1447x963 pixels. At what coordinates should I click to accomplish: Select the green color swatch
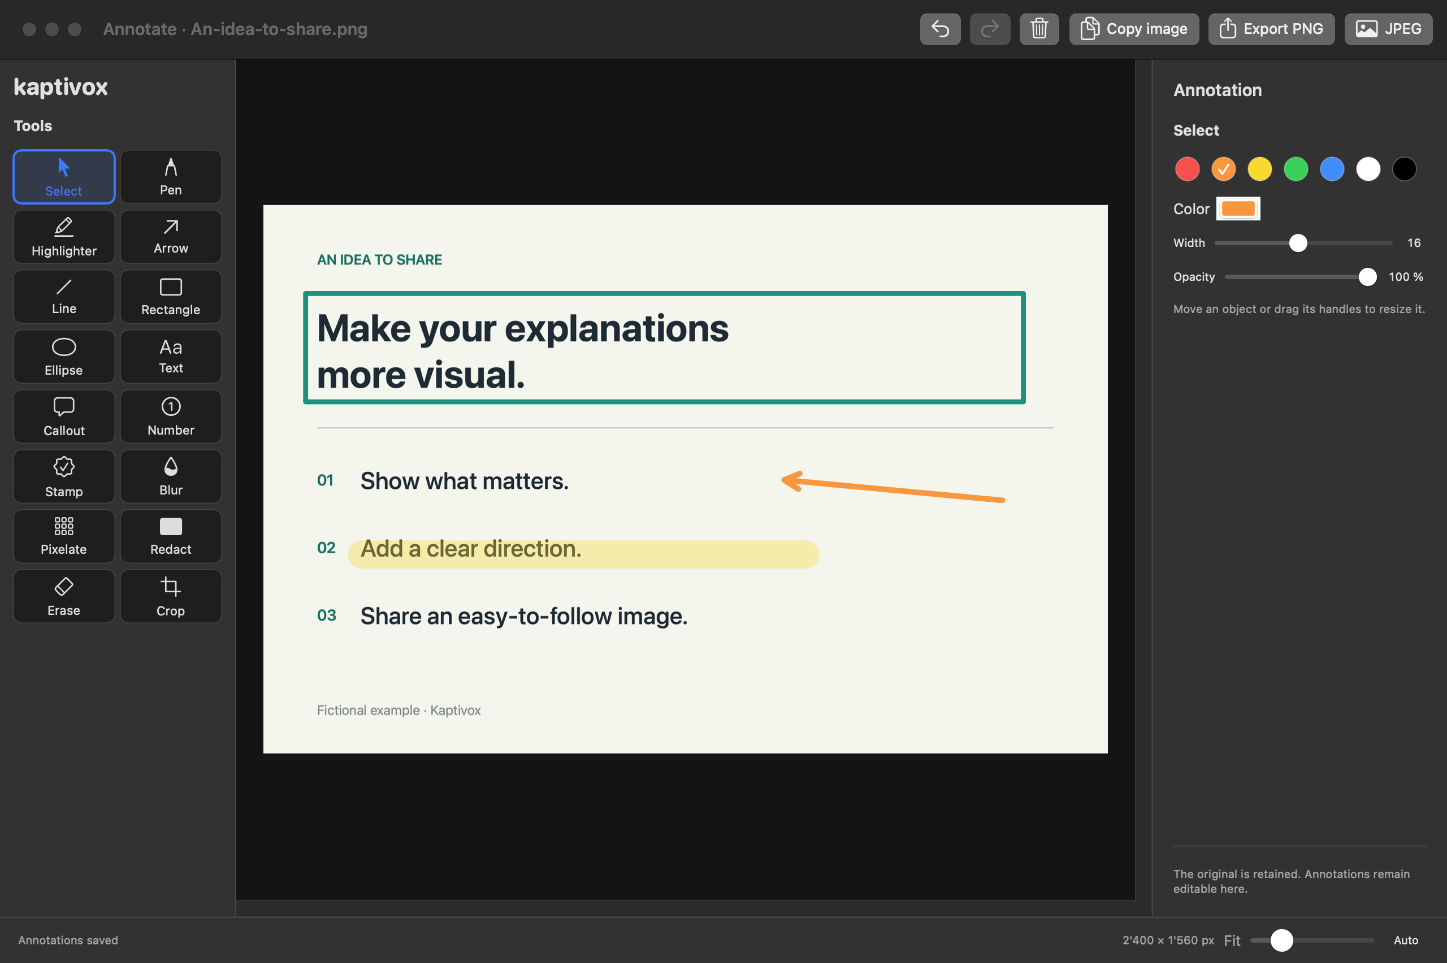1296,169
